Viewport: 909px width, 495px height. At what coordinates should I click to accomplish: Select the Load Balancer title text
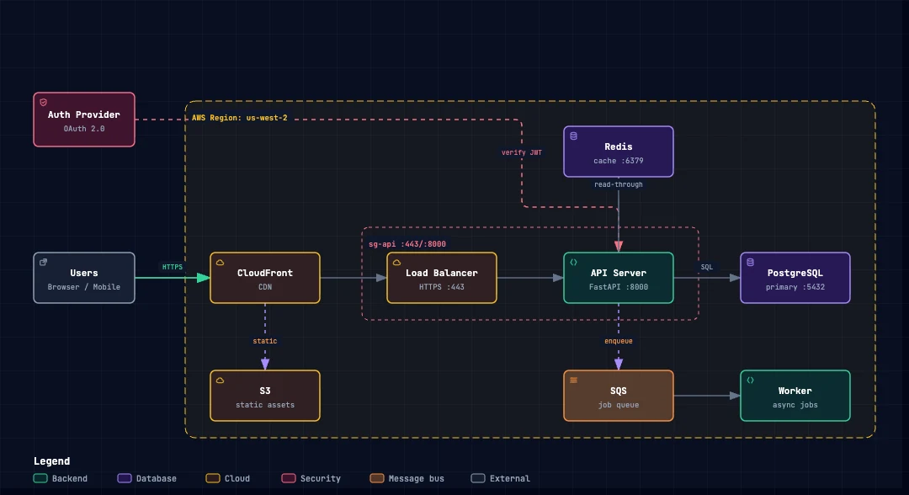(x=442, y=273)
